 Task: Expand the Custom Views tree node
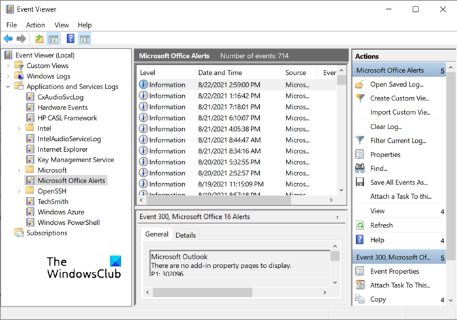point(8,66)
